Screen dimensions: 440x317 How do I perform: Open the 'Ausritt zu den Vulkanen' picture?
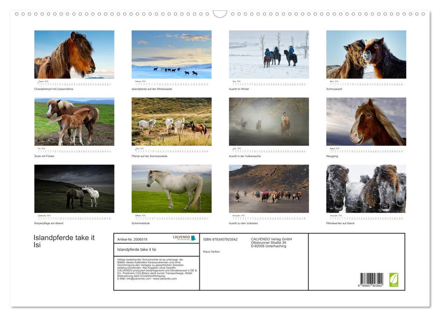point(269,188)
